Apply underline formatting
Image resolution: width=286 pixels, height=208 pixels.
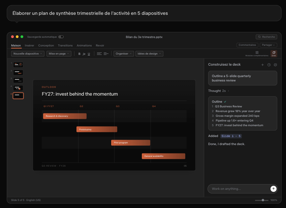pos(89,54)
